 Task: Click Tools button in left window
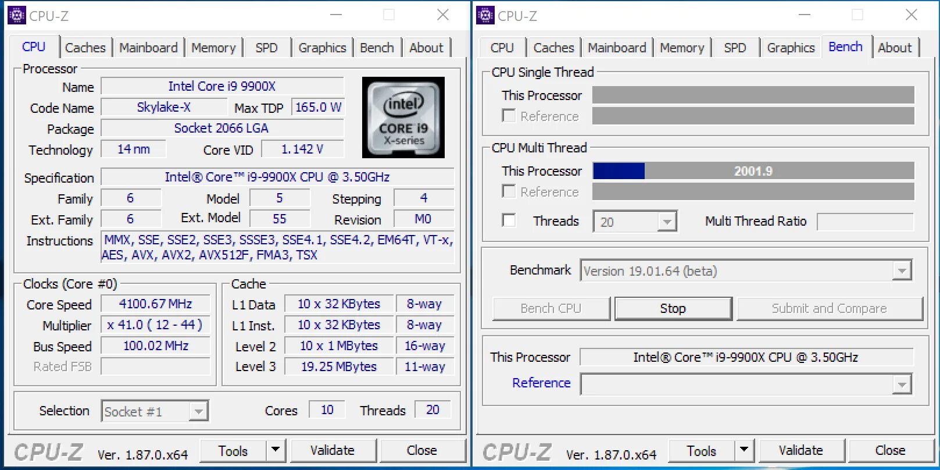pyautogui.click(x=233, y=451)
